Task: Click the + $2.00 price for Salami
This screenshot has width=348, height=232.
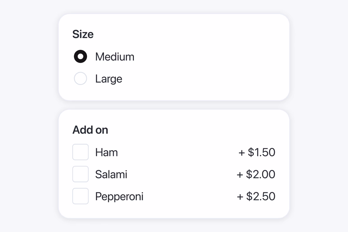Action: [256, 174]
